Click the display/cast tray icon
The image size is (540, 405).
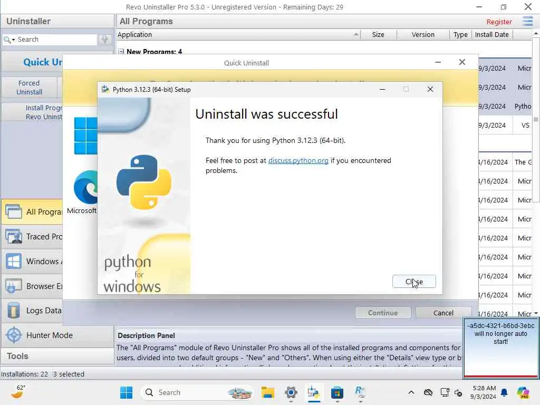[x=445, y=392]
